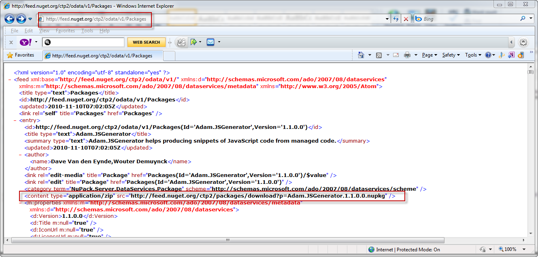Open the View menu
This screenshot has width=538, height=257.
click(x=45, y=31)
